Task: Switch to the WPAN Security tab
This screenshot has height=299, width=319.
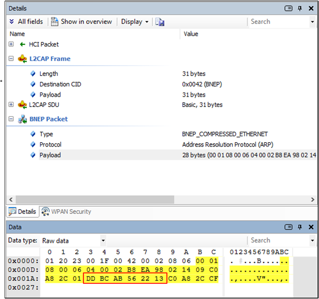Action: tap(66, 211)
